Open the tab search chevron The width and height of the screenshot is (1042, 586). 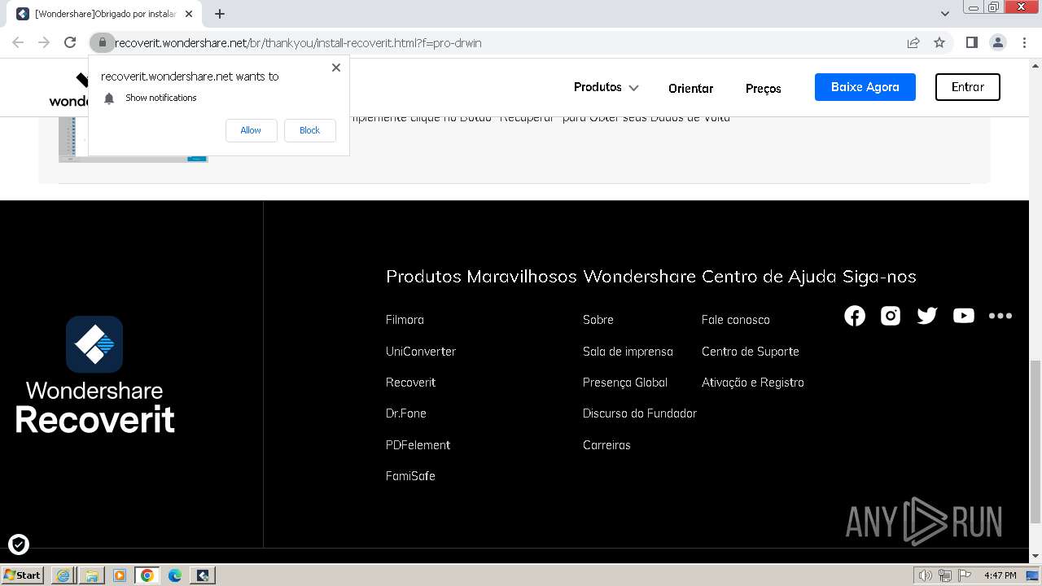945,14
